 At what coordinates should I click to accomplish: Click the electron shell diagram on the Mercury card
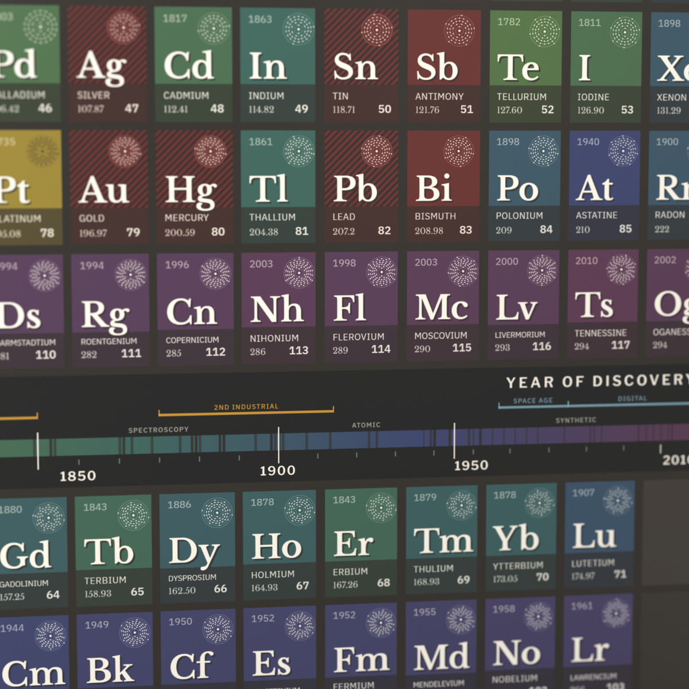[x=210, y=152]
